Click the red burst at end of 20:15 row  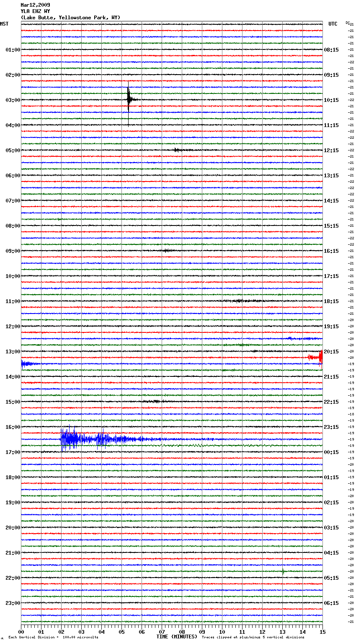(315, 358)
